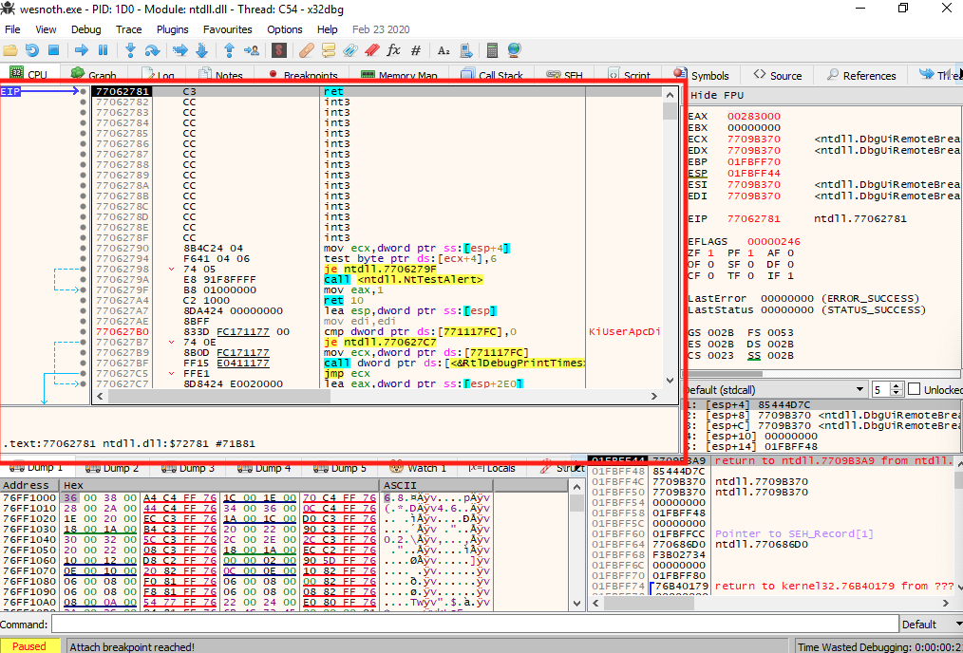This screenshot has height=653, width=963.
Task: Open the Labels tag icon
Action: click(x=350, y=50)
